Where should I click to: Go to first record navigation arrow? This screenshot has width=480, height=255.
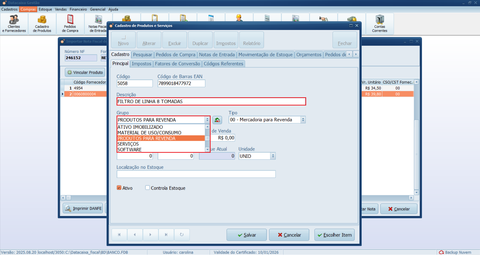119,235
